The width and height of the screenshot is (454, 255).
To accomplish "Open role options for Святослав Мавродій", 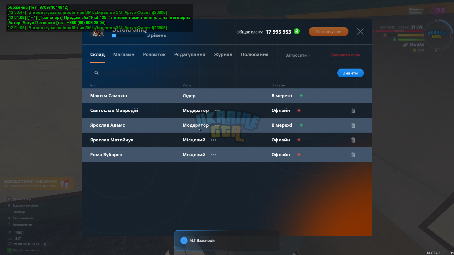I will tap(217, 110).
